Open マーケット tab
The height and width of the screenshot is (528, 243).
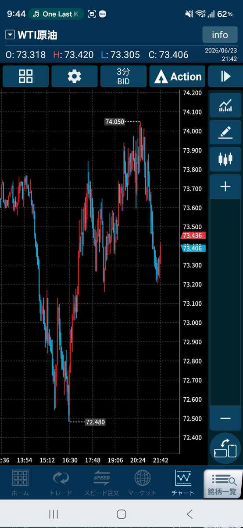(142, 483)
